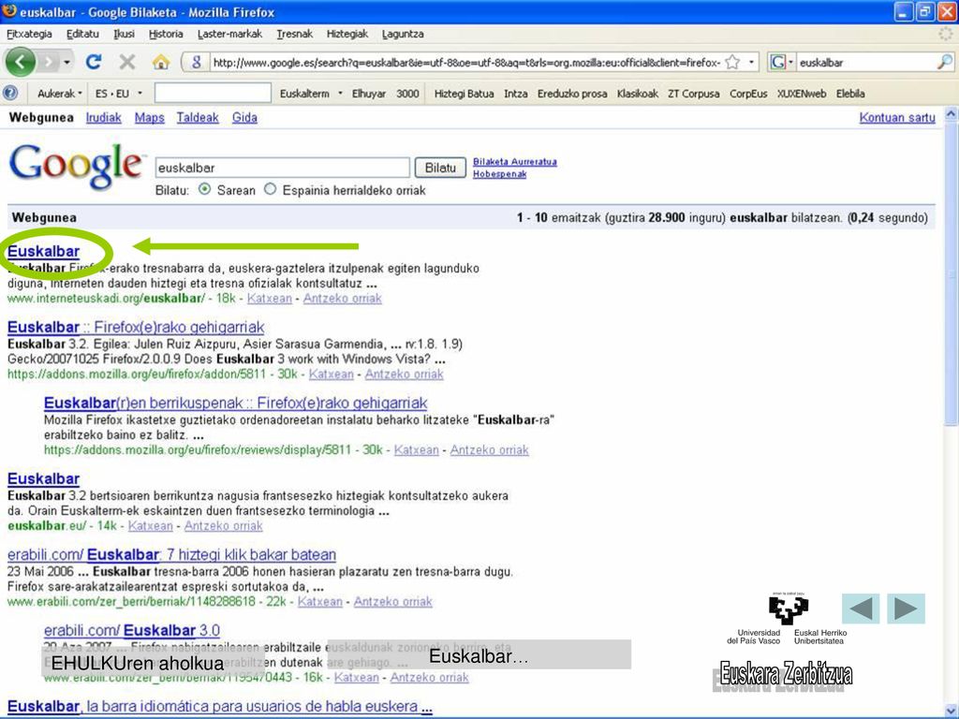
Task: Click the Stop loading X icon
Action: tap(127, 62)
